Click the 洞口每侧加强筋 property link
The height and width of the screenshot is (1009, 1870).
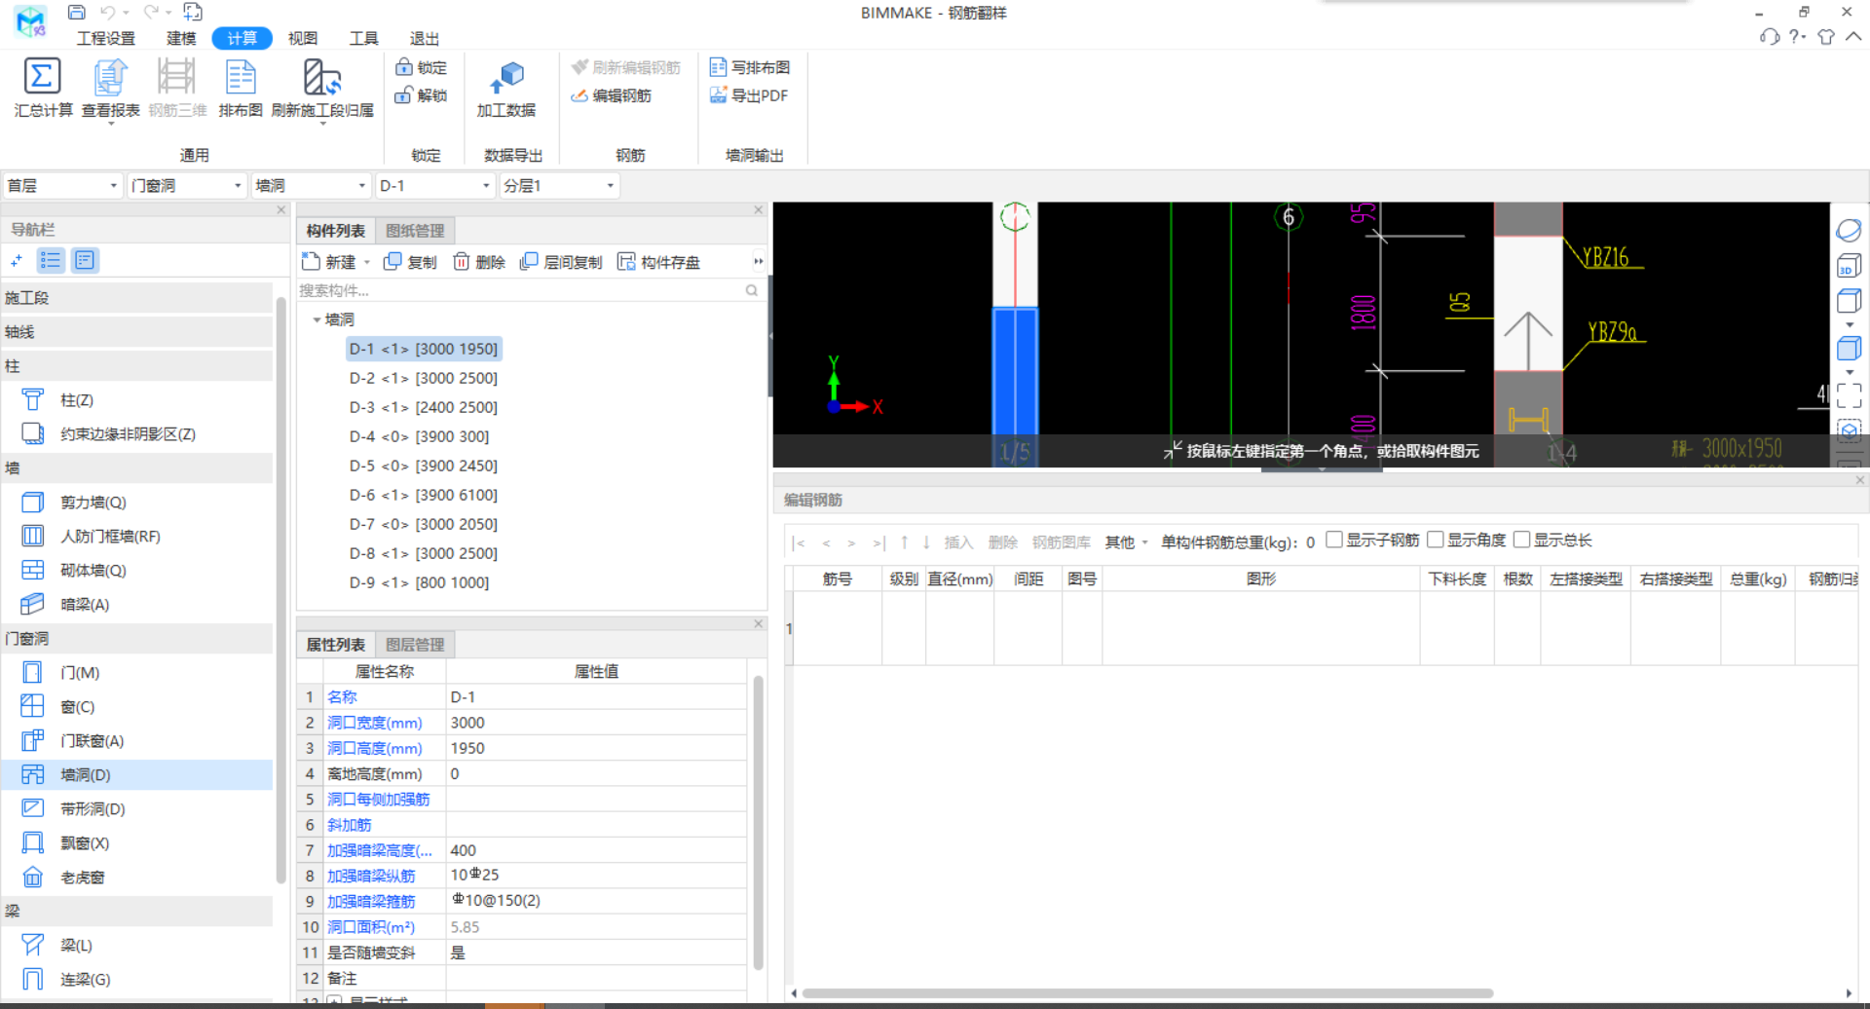(x=378, y=800)
